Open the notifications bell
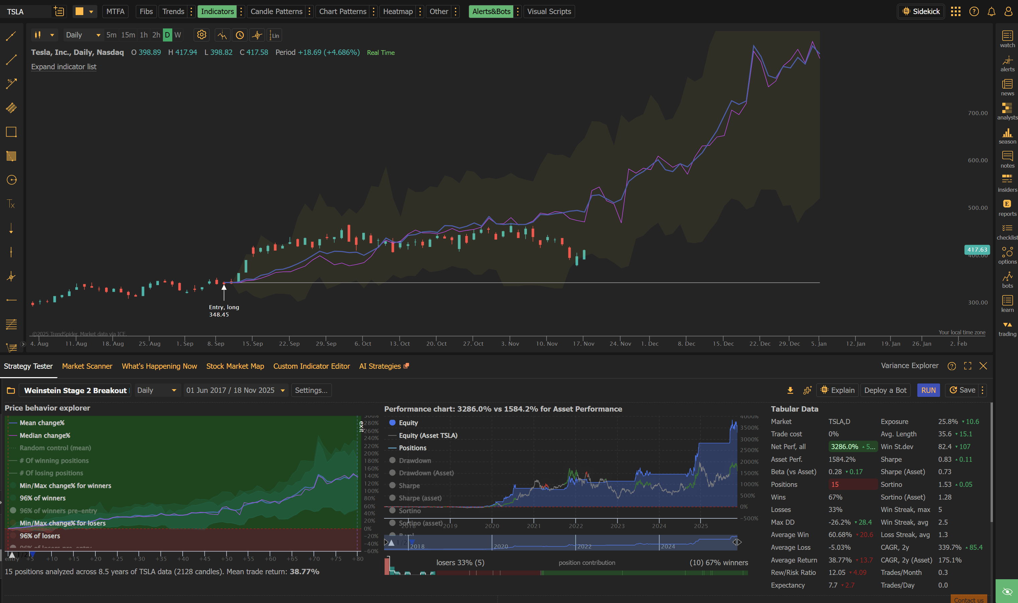 click(991, 11)
